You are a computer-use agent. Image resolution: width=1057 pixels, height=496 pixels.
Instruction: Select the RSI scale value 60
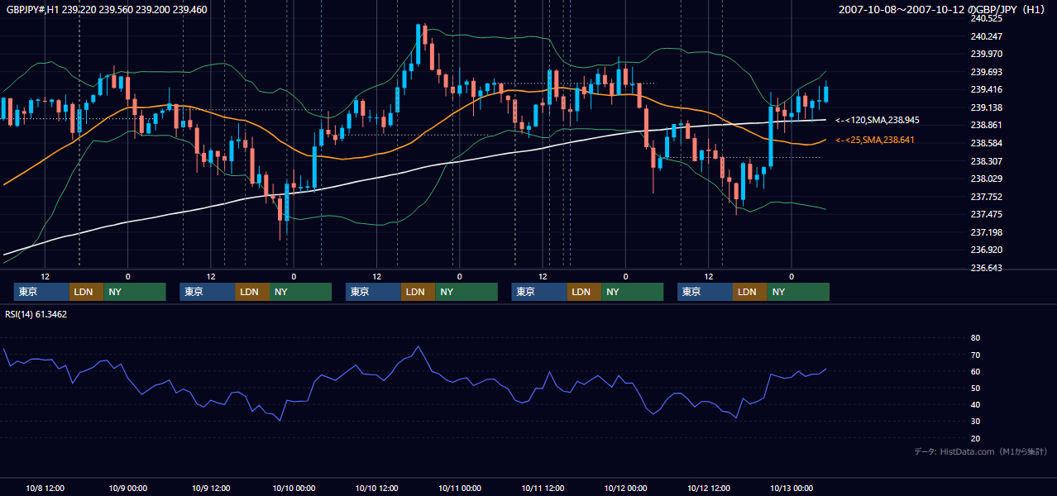click(x=975, y=371)
